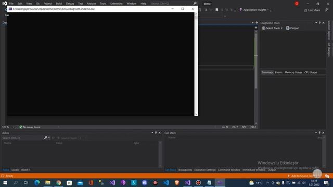Open the Tools menu
The width and height of the screenshot is (333, 187).
click(x=103, y=4)
